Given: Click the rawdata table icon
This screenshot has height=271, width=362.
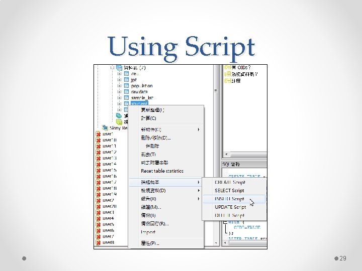Looking at the screenshot, I should coord(126,92).
